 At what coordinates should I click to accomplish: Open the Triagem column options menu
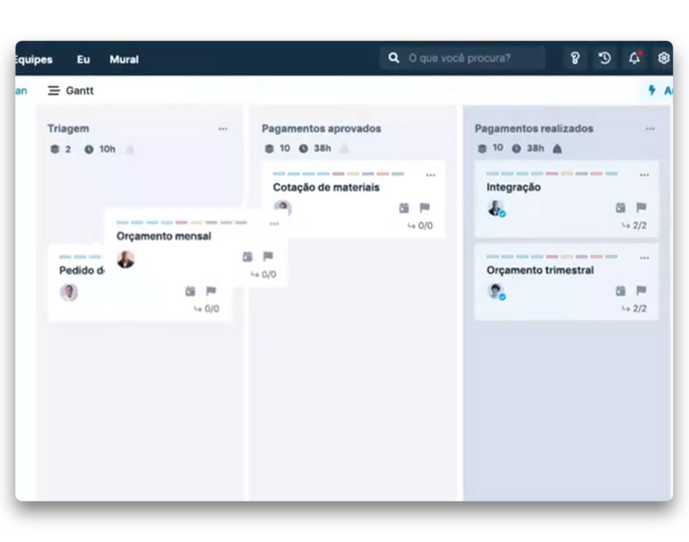click(223, 129)
